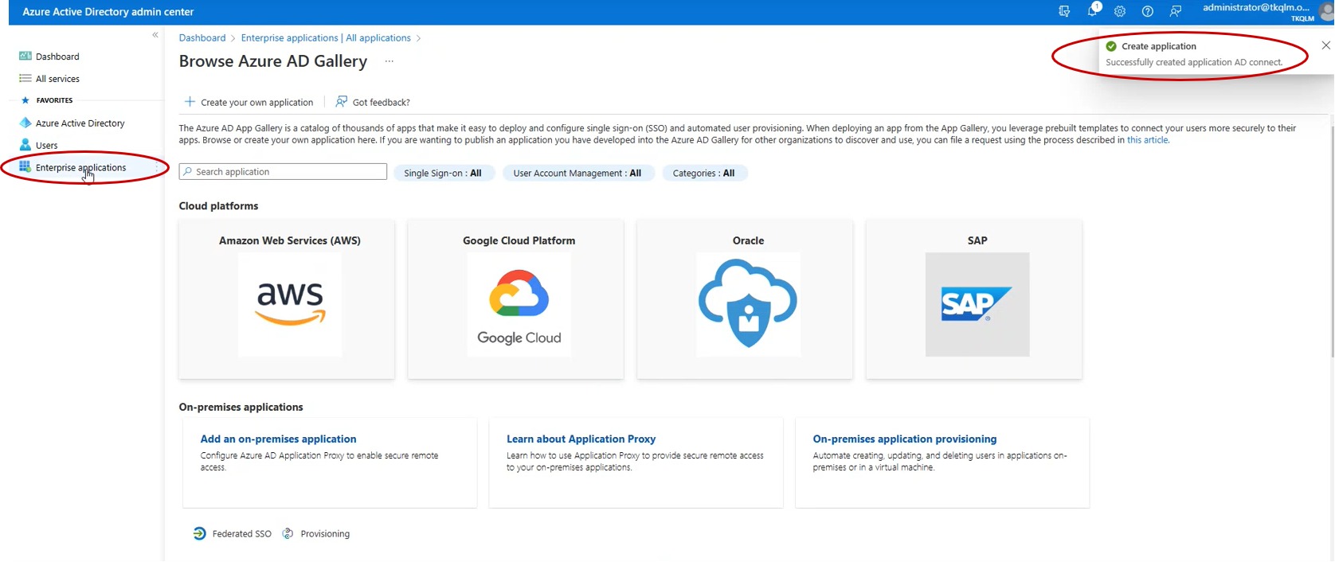Viewport: 1335px width, 562px height.
Task: Go to the Dashboard breadcrumb
Action: [x=202, y=37]
